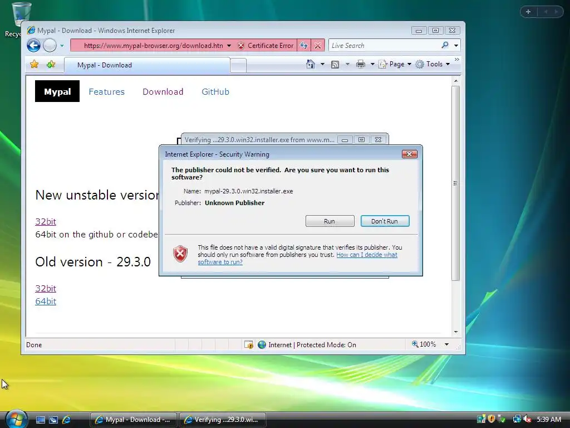Click the red shield warning icon
Viewport: 570px width, 428px height.
point(180,254)
